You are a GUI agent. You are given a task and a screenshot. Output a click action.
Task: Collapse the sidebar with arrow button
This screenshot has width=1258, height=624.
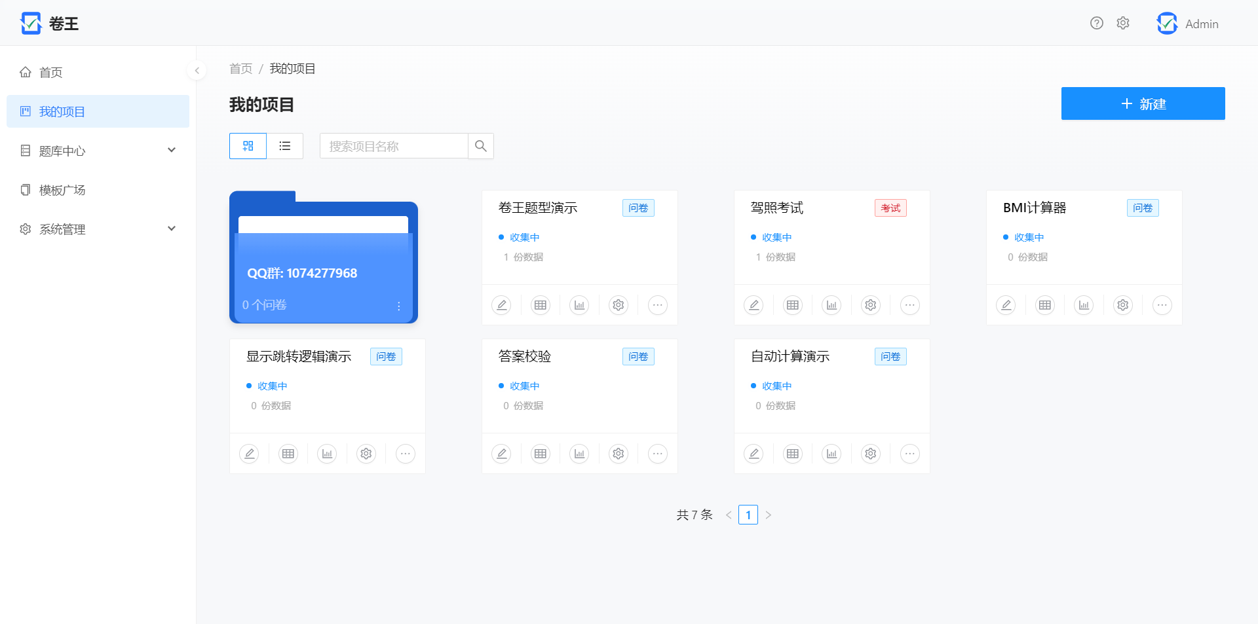pyautogui.click(x=197, y=71)
